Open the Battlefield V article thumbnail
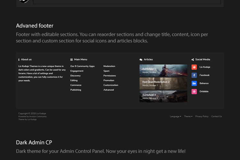This screenshot has height=160, width=240. point(163,70)
